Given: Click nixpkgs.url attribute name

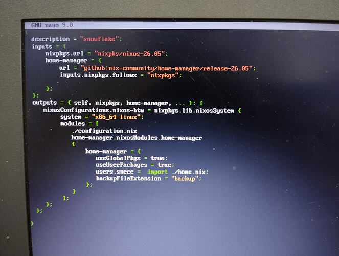Looking at the screenshot, I should 64,53.
